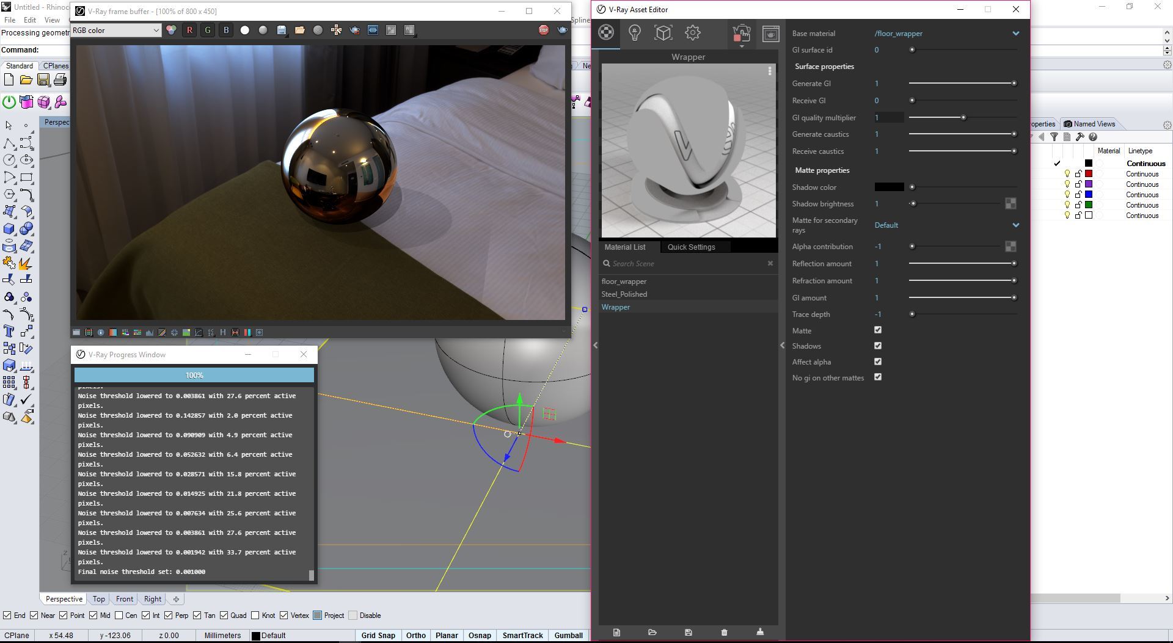The image size is (1173, 643).
Task: Open Geometry tab cube icon in Asset Editor
Action: 663,33
